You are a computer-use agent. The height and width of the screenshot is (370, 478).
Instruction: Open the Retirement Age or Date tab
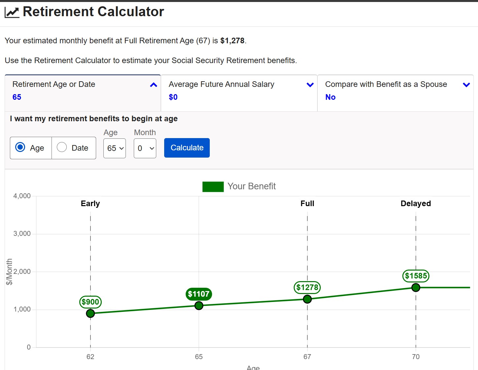point(83,93)
